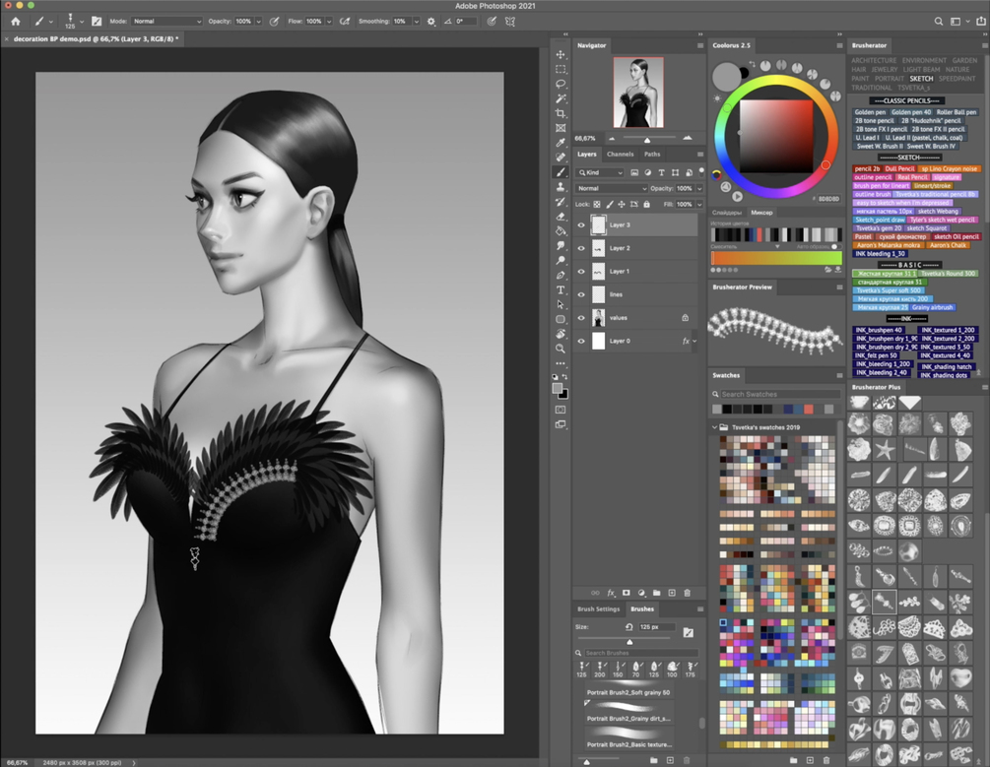The width and height of the screenshot is (990, 767).
Task: Select the Brush tool in toolbar
Action: [561, 171]
